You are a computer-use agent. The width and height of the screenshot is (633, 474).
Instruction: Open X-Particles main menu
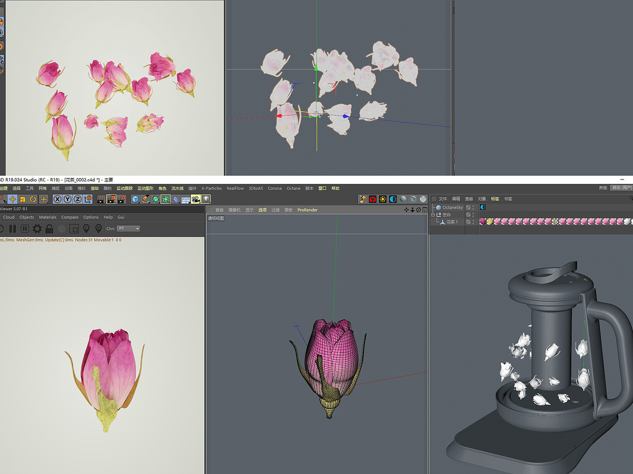pos(212,188)
